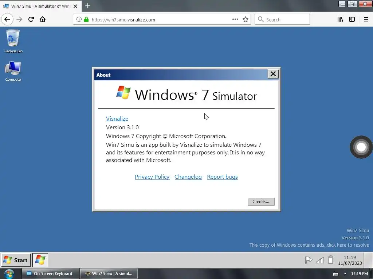This screenshot has height=279, width=373.
Task: Click the Windows flag taskbar icon beside Start
Action: (x=40, y=260)
